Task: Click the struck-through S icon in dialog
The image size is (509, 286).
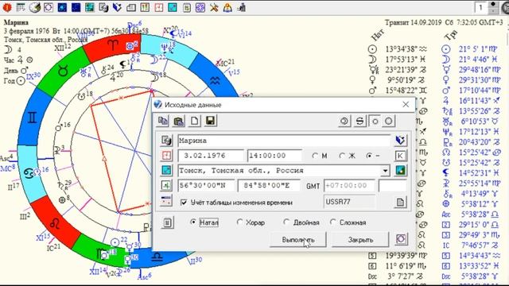Action: pyautogui.click(x=359, y=121)
